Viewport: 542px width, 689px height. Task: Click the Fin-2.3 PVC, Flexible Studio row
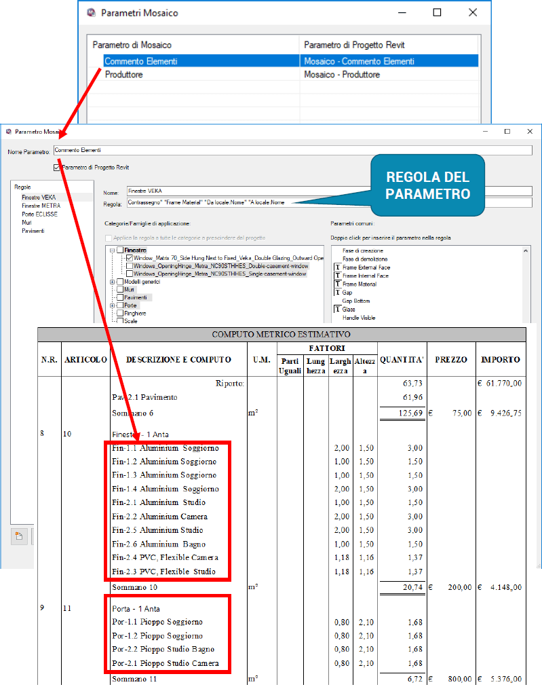pos(164,572)
